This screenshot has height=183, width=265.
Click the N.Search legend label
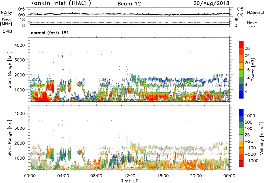[x=256, y=12]
